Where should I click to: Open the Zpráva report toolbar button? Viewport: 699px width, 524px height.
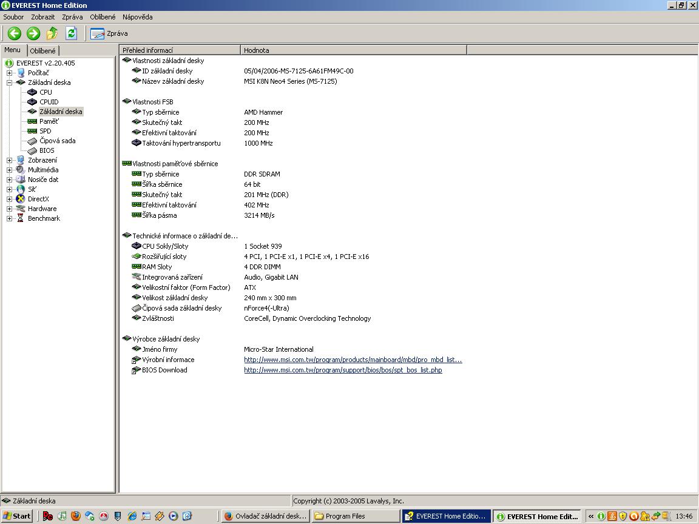tap(109, 33)
